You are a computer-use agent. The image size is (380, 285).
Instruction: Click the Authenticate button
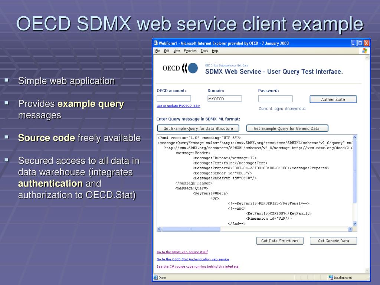[x=333, y=99]
